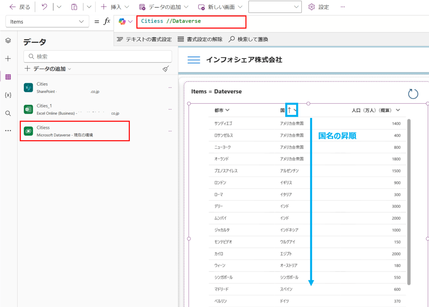Click the 検索 search field in data panel
This screenshot has height=307, width=429.
[x=98, y=56]
